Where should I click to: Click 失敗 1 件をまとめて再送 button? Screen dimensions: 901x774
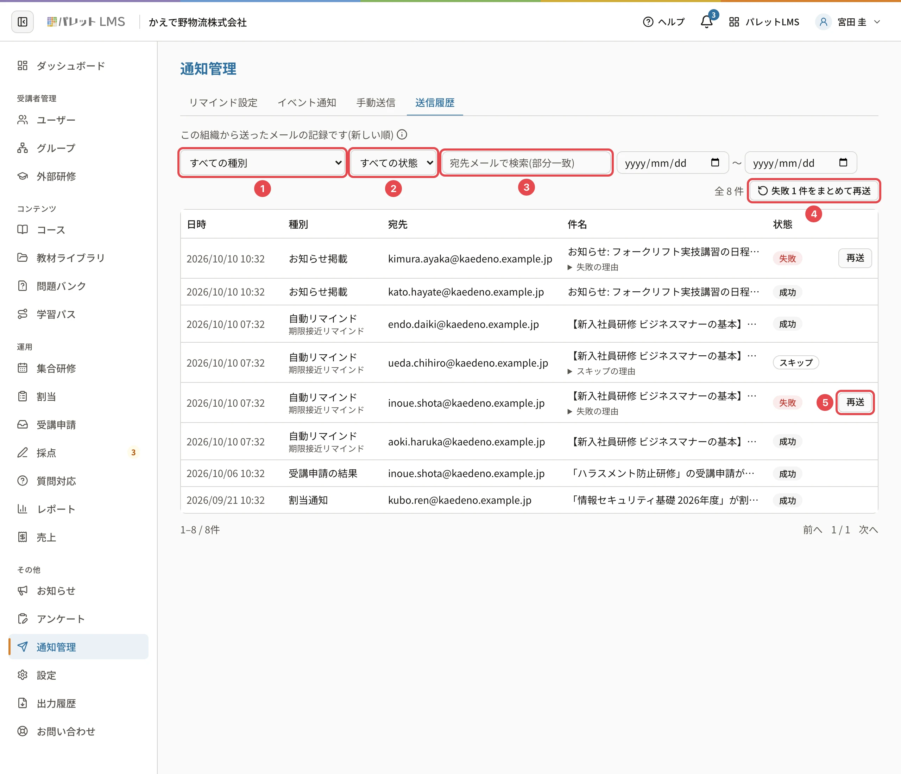(x=814, y=191)
